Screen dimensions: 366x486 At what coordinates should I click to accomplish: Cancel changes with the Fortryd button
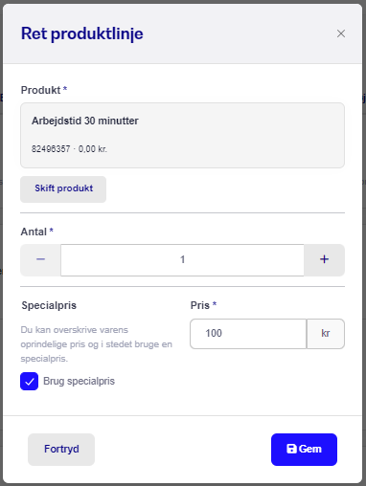click(x=61, y=449)
